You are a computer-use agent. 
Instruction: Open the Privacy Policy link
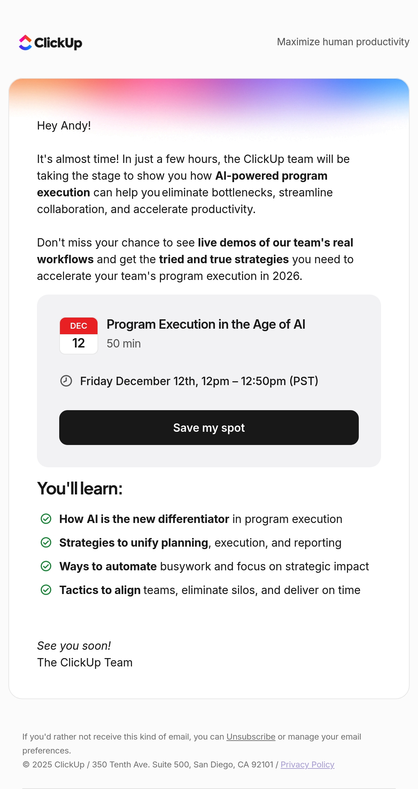(x=308, y=765)
